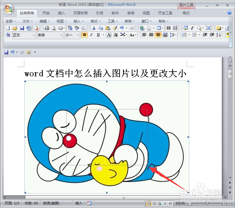235x208 pixels.
Task: Expand the insert table dropdown arrow
Action: 162,28
